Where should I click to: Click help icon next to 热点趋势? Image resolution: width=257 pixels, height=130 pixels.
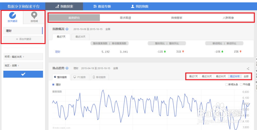[67, 68]
